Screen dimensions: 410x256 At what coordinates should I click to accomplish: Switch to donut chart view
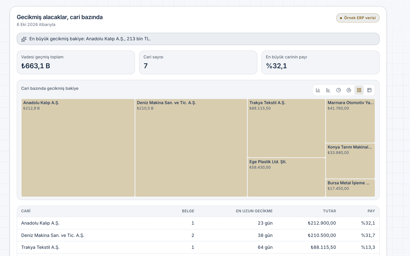(x=349, y=90)
